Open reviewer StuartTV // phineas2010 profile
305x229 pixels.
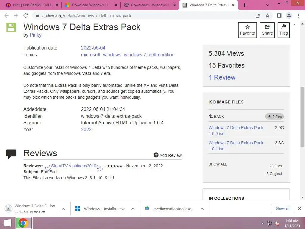[74, 166]
